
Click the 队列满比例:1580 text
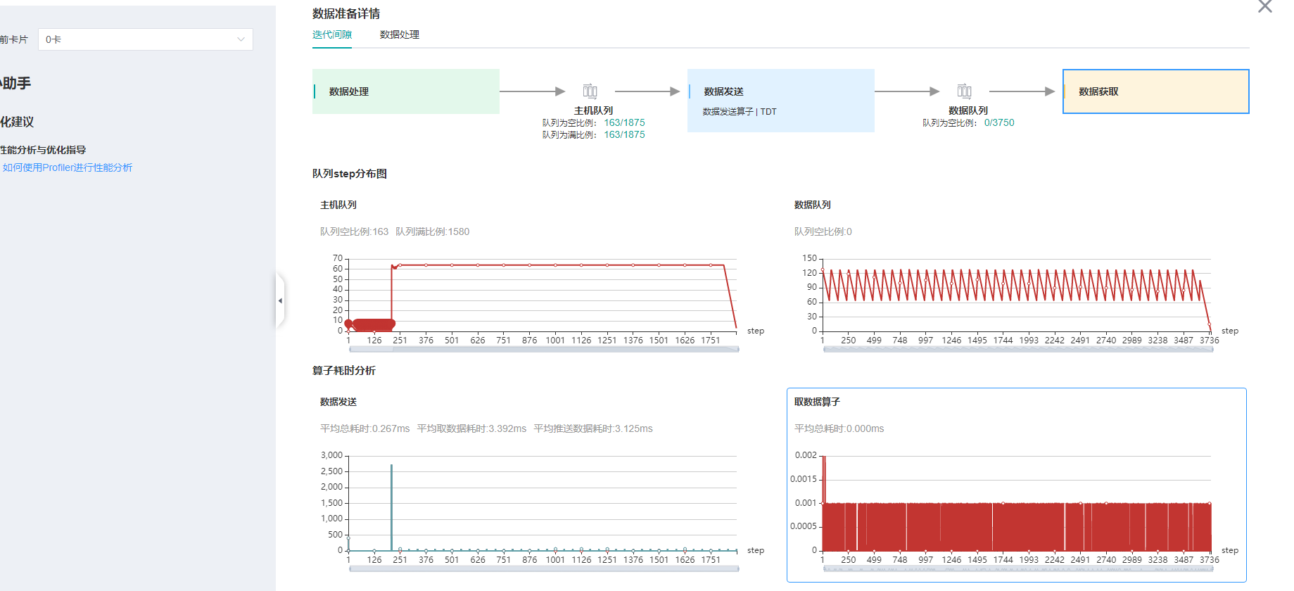click(x=432, y=231)
